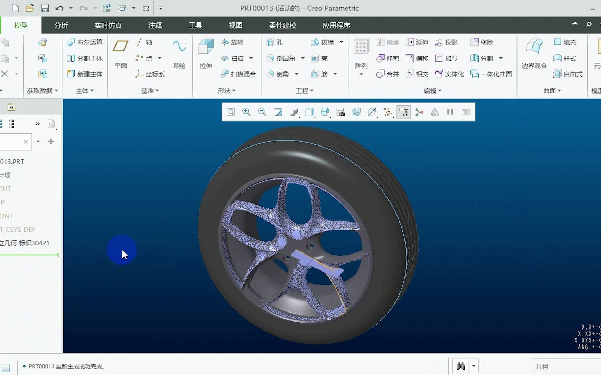Toggle the spin center display icon
This screenshot has height=375, width=601.
pyautogui.click(x=419, y=112)
